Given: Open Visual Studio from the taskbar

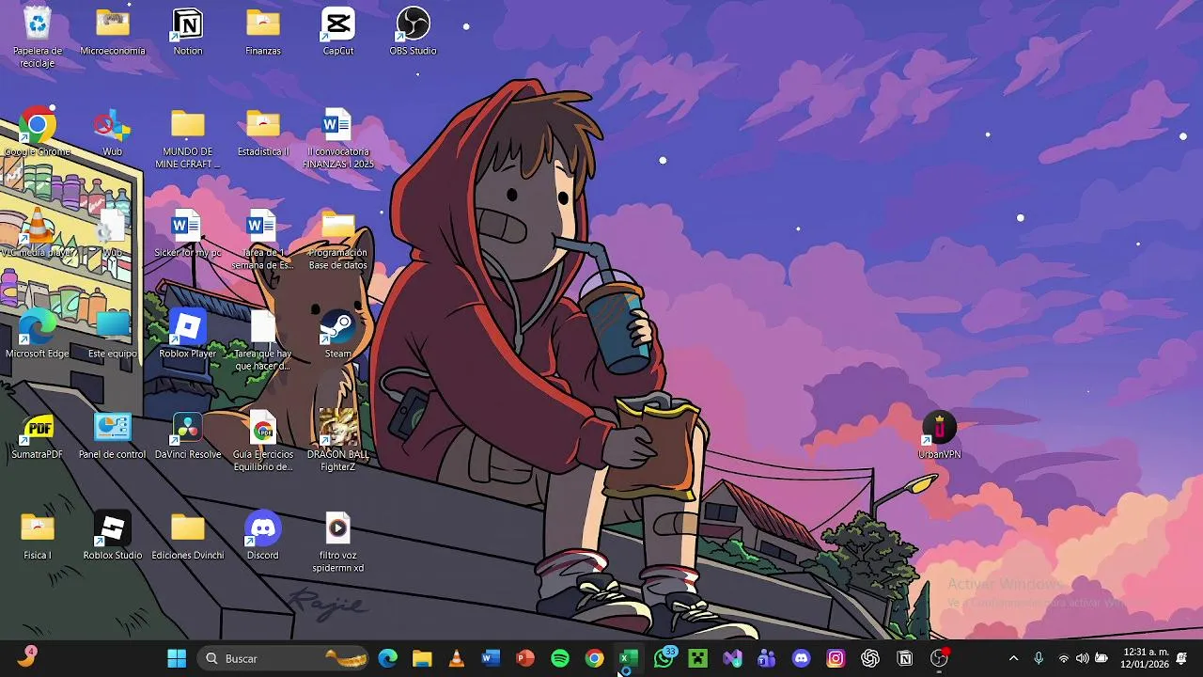Looking at the screenshot, I should [x=732, y=658].
